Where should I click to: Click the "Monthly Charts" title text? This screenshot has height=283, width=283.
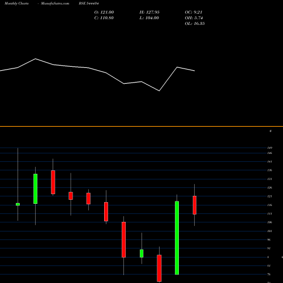pyautogui.click(x=16, y=3)
